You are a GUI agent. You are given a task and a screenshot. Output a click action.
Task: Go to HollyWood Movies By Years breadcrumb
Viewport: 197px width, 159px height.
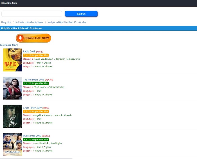[x=29, y=22]
